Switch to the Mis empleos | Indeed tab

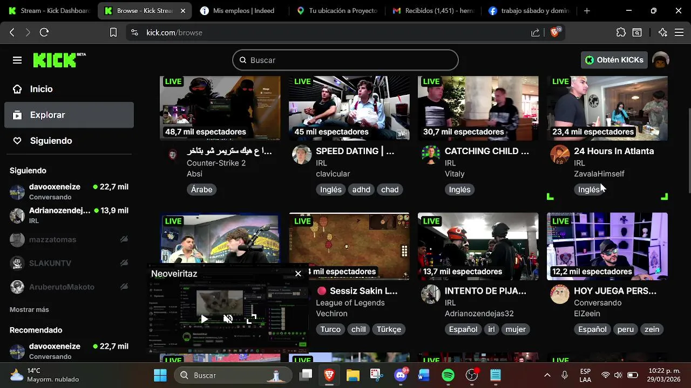click(241, 11)
